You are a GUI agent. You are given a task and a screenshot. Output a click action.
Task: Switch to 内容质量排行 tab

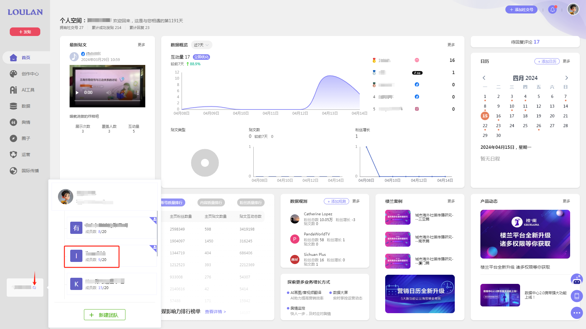point(211,202)
